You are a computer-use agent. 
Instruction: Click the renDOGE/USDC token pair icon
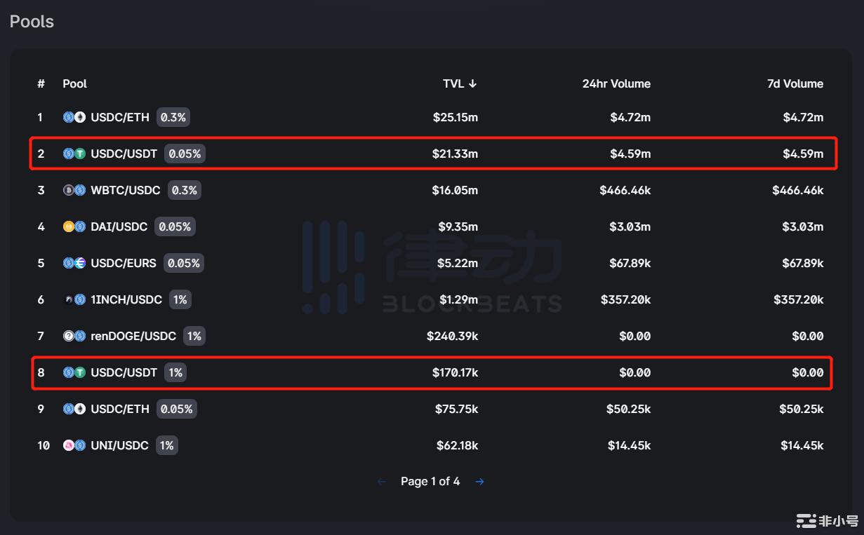[74, 336]
